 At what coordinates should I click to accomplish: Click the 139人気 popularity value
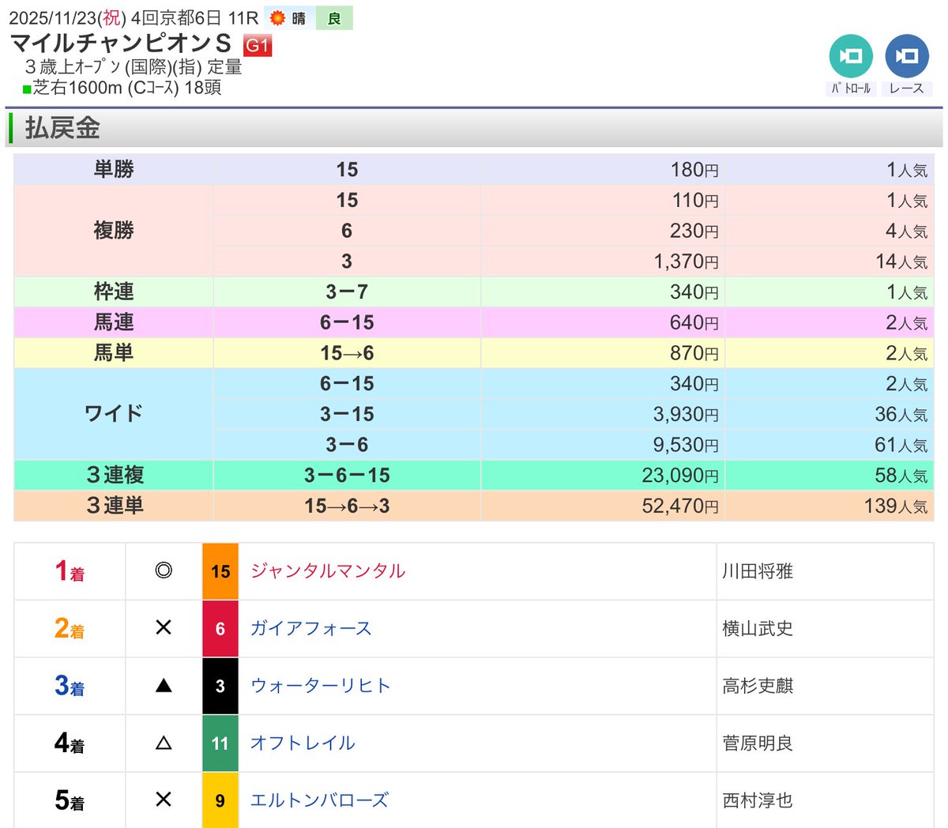pos(896,506)
